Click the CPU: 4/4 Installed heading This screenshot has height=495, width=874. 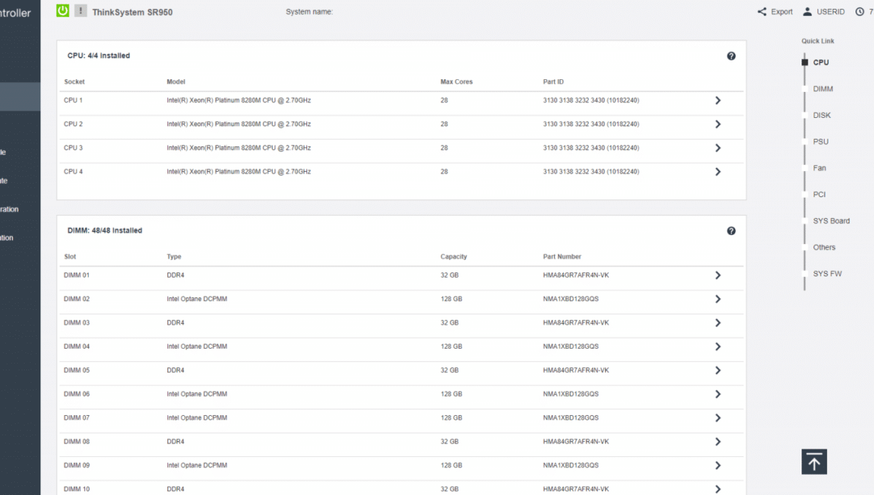point(99,56)
